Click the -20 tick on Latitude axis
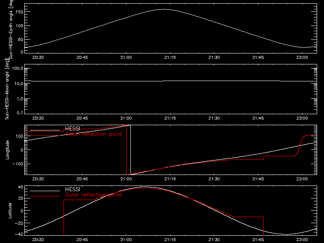Screen dimensions: 324x243 pyautogui.click(x=19, y=223)
